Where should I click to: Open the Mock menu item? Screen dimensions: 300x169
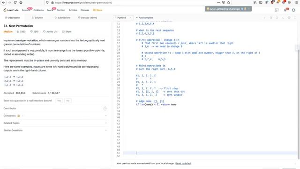point(50,10)
